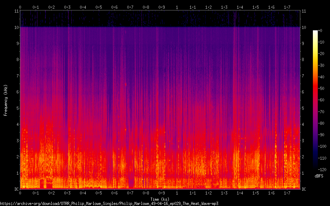This screenshot has width=330, height=206.
Task: Click the DC label on the right frequency axis
Action: pos(304,189)
